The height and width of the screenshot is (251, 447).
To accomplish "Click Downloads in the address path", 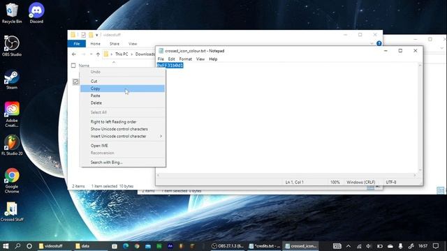I will [x=145, y=54].
